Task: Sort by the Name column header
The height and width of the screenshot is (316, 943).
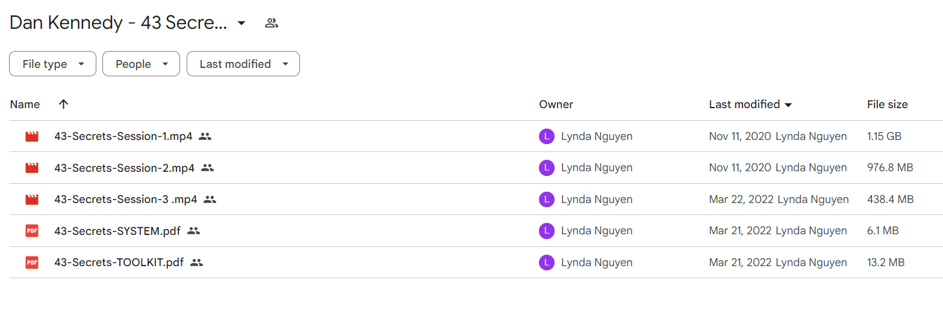Action: [x=25, y=104]
